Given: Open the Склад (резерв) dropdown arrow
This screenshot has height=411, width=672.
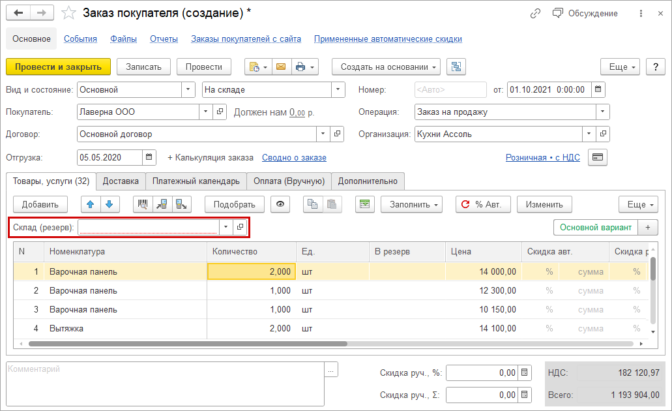Looking at the screenshot, I should (225, 227).
